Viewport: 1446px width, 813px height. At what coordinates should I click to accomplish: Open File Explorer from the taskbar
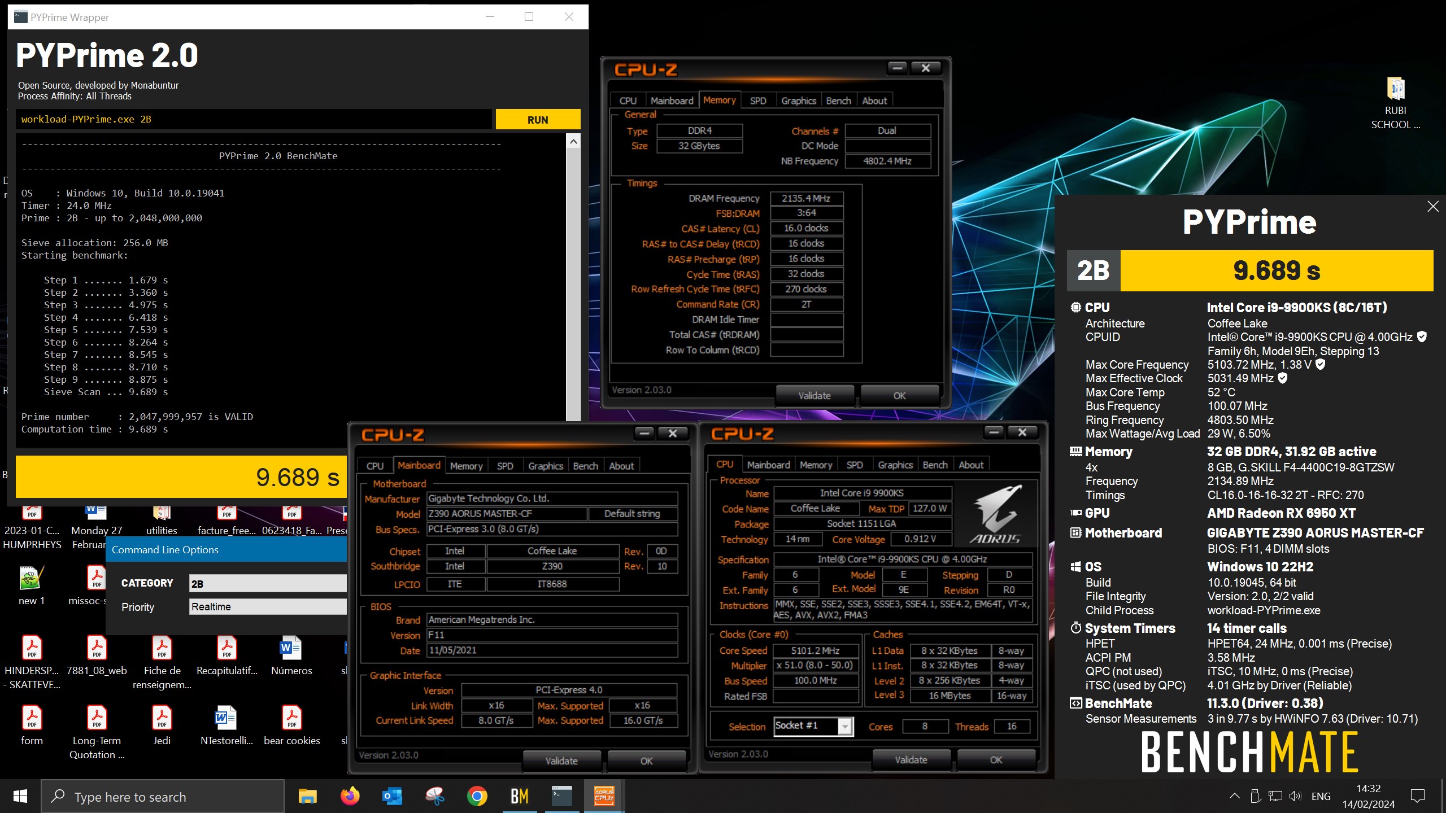point(308,796)
